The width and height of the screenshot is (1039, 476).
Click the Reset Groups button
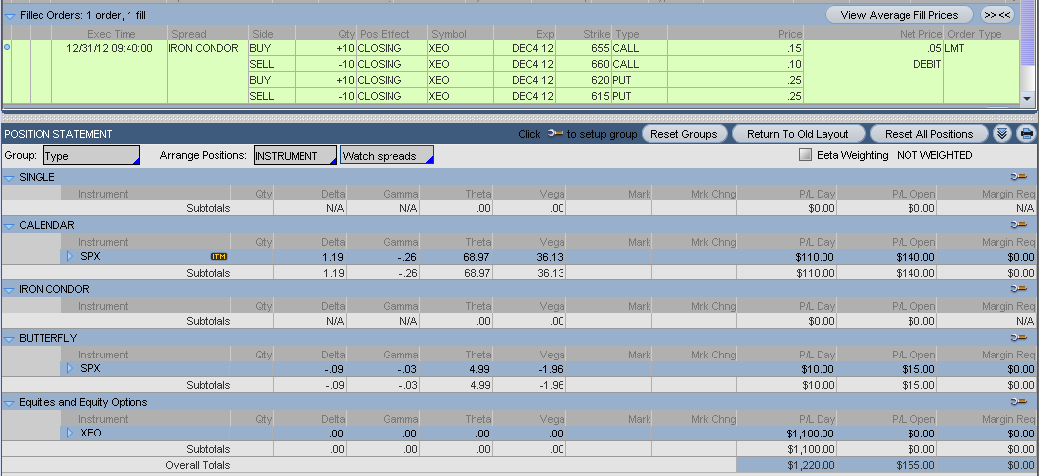point(684,134)
